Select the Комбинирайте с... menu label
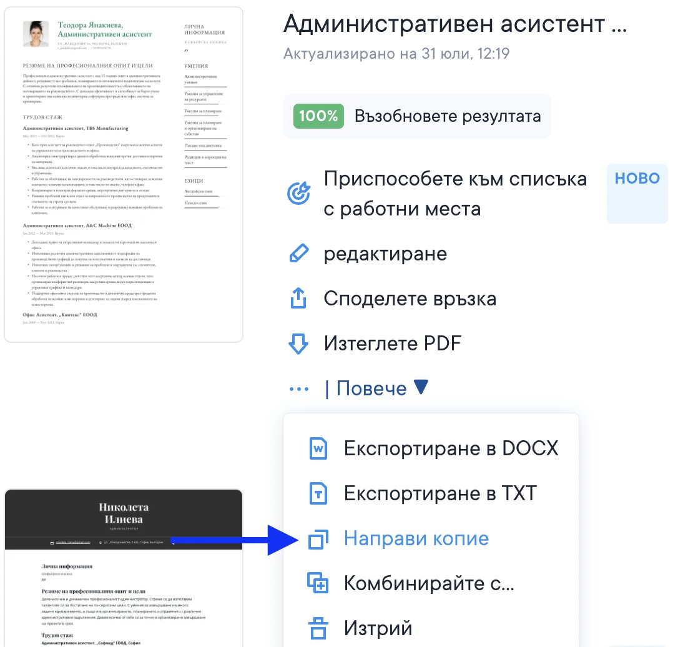The width and height of the screenshot is (673, 647). tap(429, 584)
